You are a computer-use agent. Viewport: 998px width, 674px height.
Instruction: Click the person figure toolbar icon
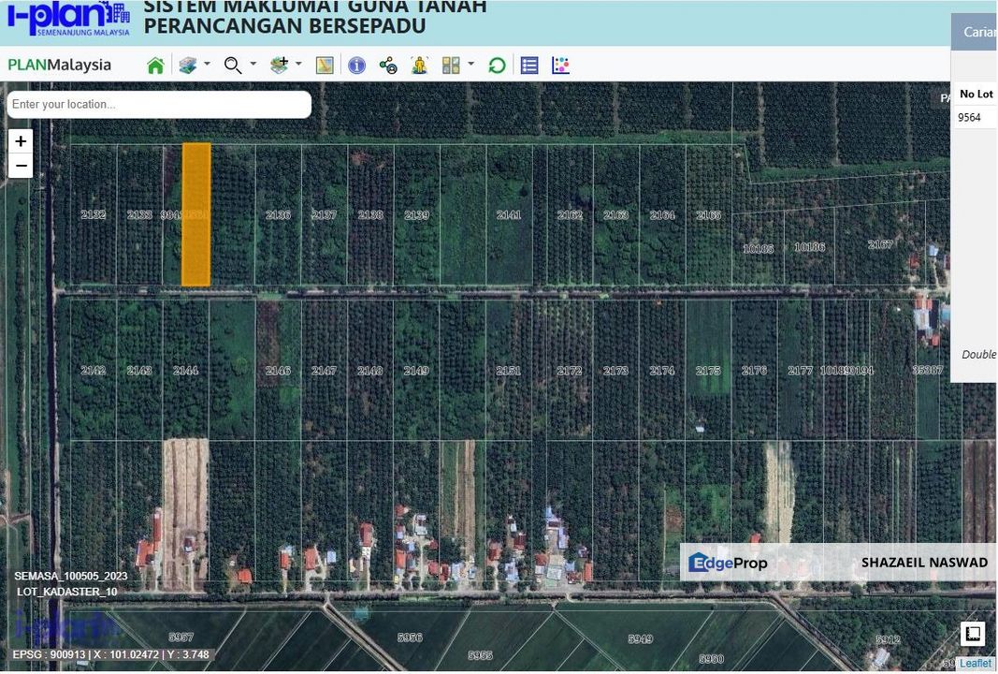(419, 65)
